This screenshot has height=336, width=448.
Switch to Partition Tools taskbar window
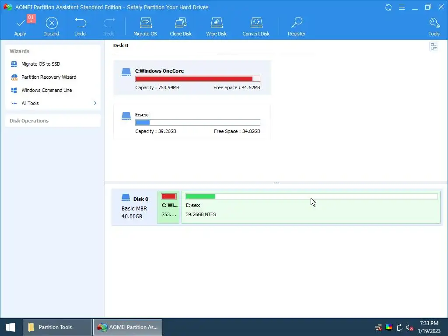click(x=57, y=327)
